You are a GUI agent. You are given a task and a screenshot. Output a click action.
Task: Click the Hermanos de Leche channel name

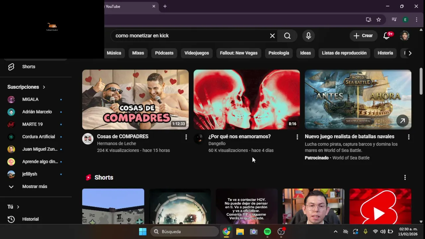coord(117,143)
